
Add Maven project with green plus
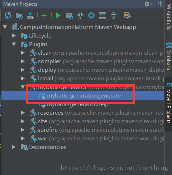click(x=44, y=16)
